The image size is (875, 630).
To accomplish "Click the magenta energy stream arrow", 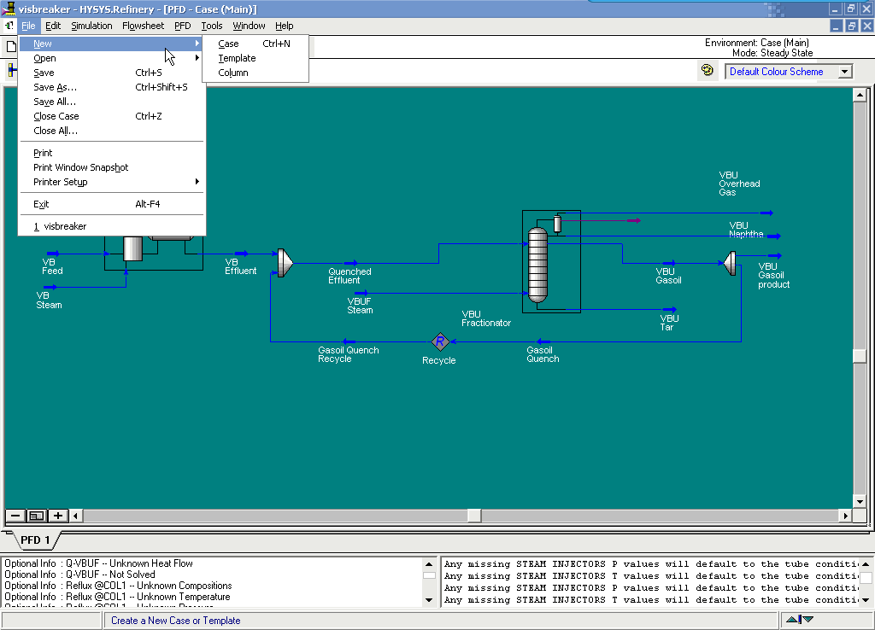I will click(x=633, y=221).
